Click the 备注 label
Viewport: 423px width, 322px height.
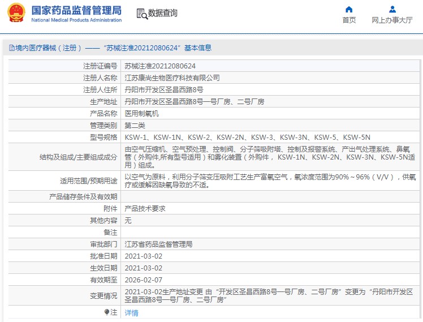tap(110, 233)
